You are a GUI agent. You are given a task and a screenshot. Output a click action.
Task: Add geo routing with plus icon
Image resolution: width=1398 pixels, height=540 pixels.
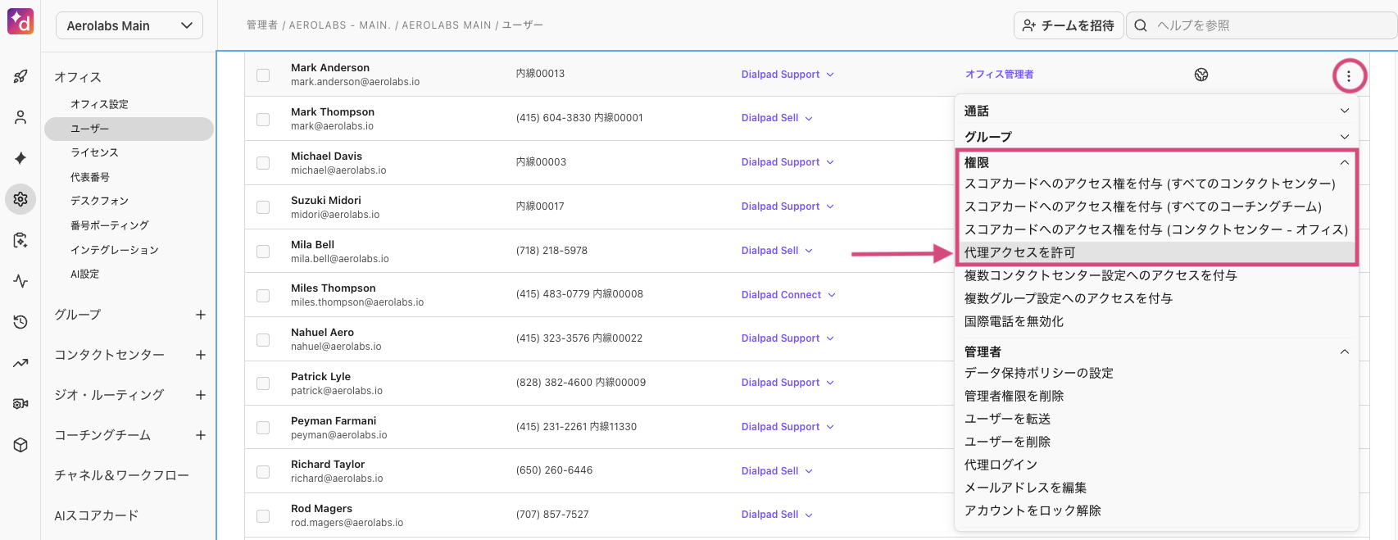[201, 395]
